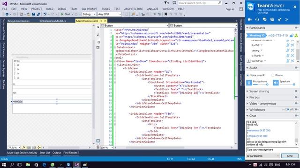Open the Error List tab
This screenshot has width=300, height=168.
pyautogui.click(x=45, y=153)
